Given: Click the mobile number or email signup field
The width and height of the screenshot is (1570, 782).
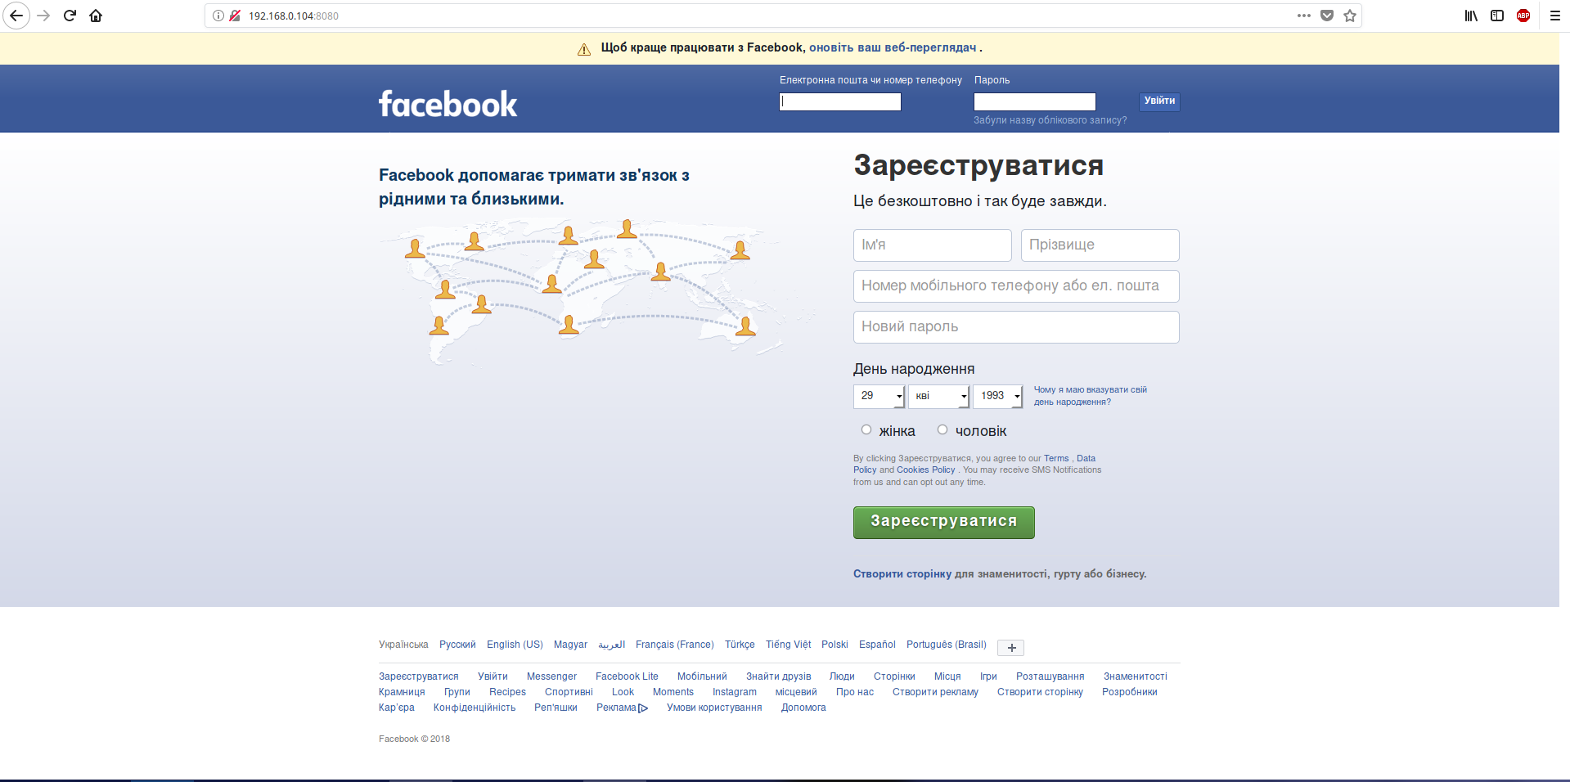Looking at the screenshot, I should coord(1016,286).
